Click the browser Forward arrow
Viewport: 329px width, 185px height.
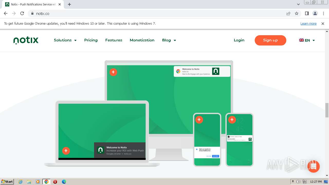[14, 14]
